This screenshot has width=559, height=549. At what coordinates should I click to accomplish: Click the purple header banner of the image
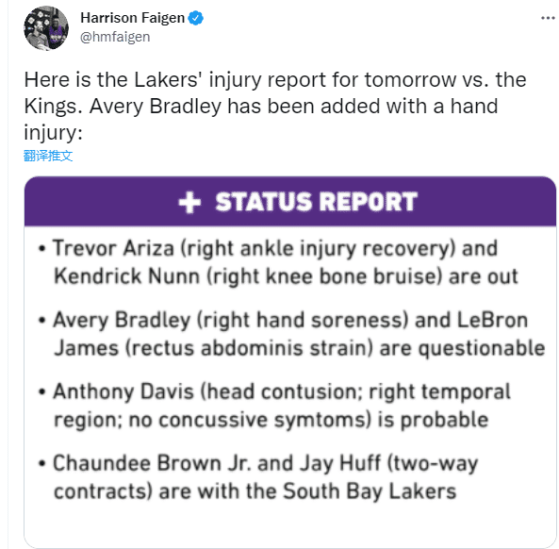(290, 201)
